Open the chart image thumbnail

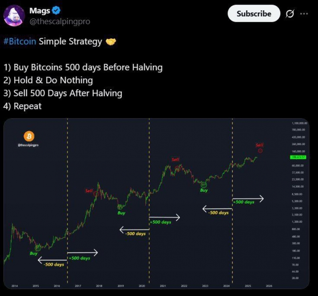(x=157, y=204)
